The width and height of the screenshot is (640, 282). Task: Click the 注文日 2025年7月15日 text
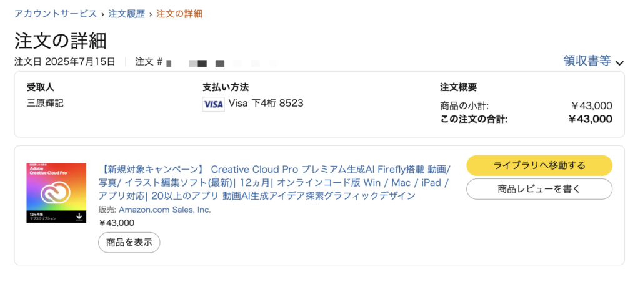coord(65,62)
